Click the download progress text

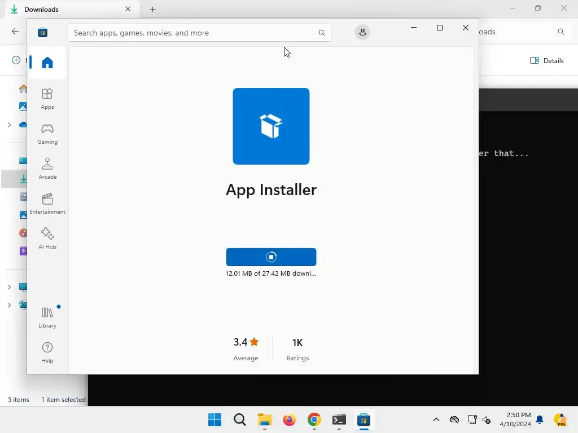(x=271, y=273)
